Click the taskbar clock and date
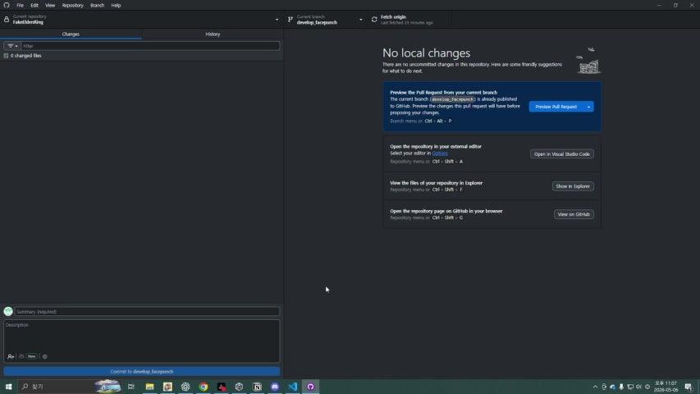Image resolution: width=700 pixels, height=394 pixels. (666, 387)
